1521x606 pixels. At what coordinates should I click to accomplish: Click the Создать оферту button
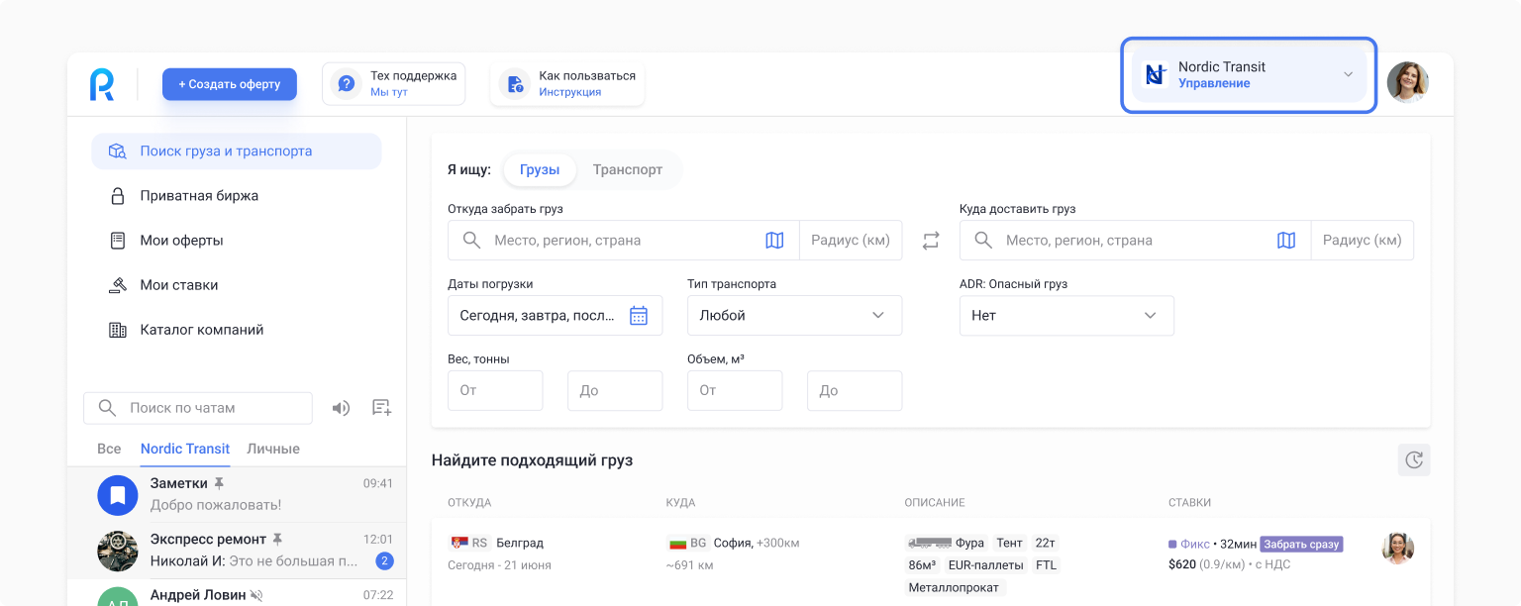coord(230,84)
